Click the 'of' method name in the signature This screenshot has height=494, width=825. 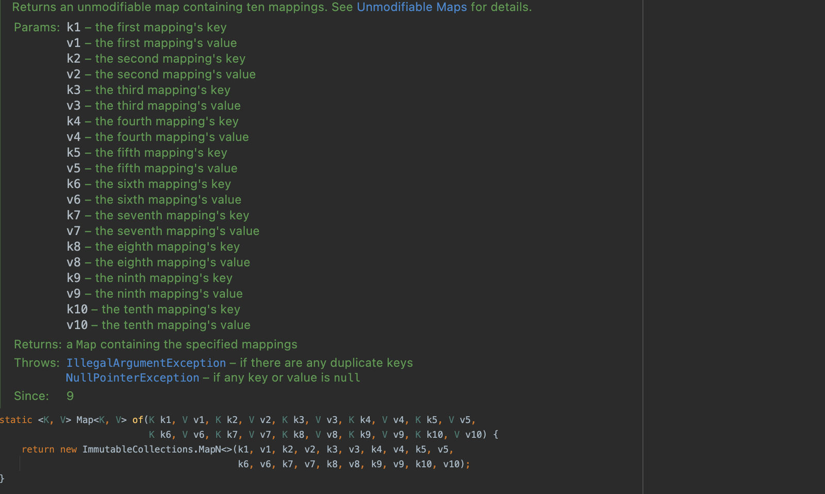coord(138,420)
